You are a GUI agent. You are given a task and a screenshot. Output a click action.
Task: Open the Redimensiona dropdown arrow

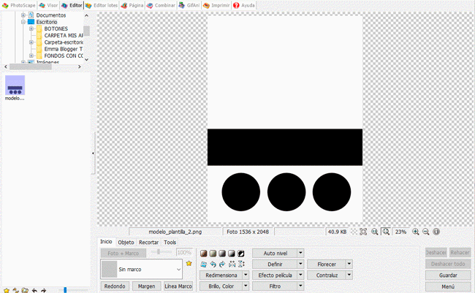[246, 275]
